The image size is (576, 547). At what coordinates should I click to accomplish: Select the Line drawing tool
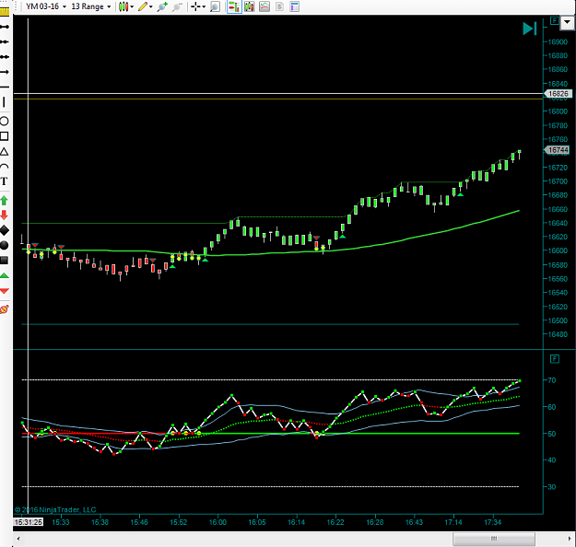tap(5, 27)
